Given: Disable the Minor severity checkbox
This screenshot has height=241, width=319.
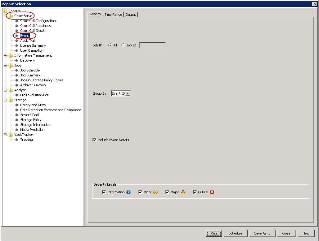Looking at the screenshot, I should click(140, 192).
